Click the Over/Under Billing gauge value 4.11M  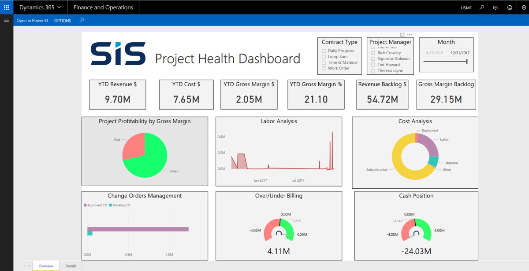pos(279,252)
